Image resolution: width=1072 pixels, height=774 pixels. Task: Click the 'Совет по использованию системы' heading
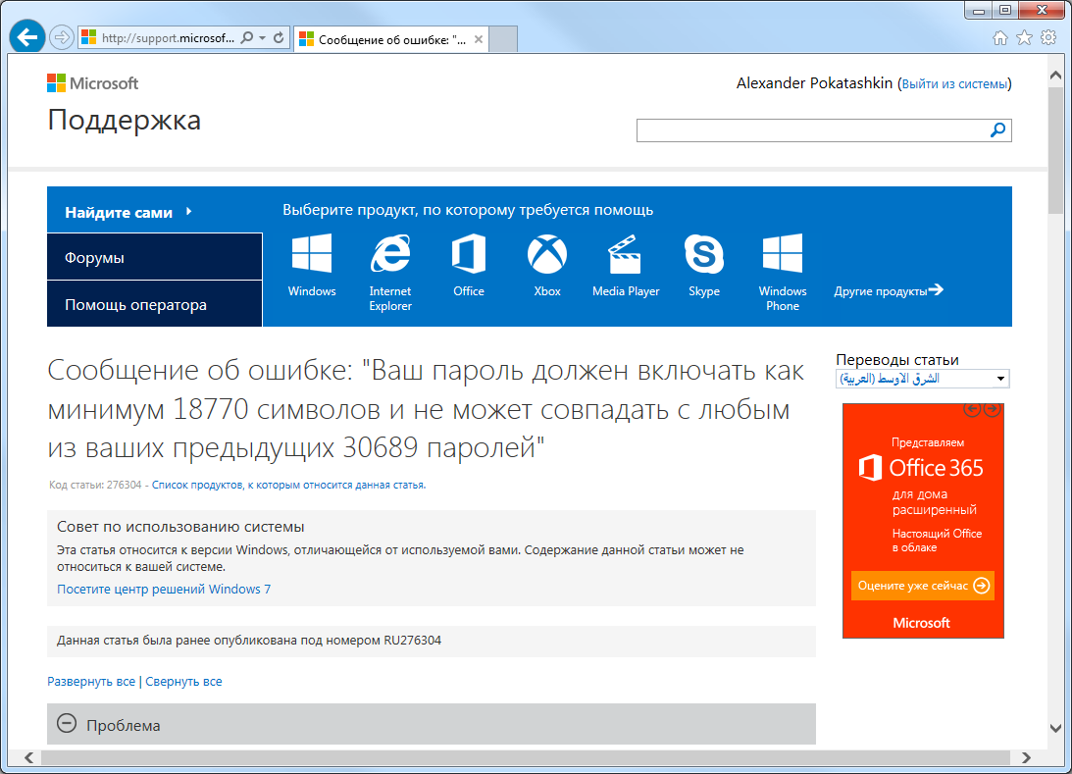[x=180, y=527]
